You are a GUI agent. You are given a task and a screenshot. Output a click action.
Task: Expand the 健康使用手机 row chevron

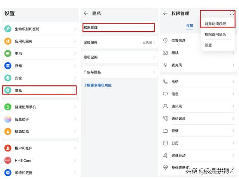(x=75, y=107)
